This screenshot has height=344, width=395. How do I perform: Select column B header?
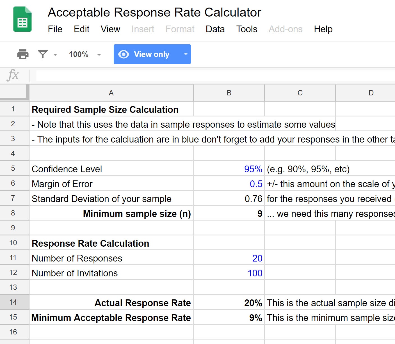(x=229, y=93)
